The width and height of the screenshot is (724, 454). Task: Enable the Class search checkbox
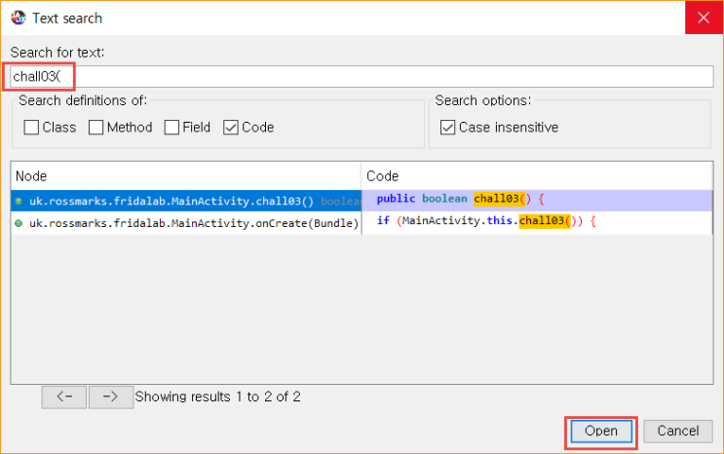click(x=31, y=128)
